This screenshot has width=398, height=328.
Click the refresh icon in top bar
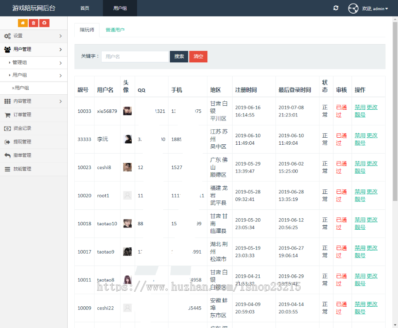coord(336,8)
